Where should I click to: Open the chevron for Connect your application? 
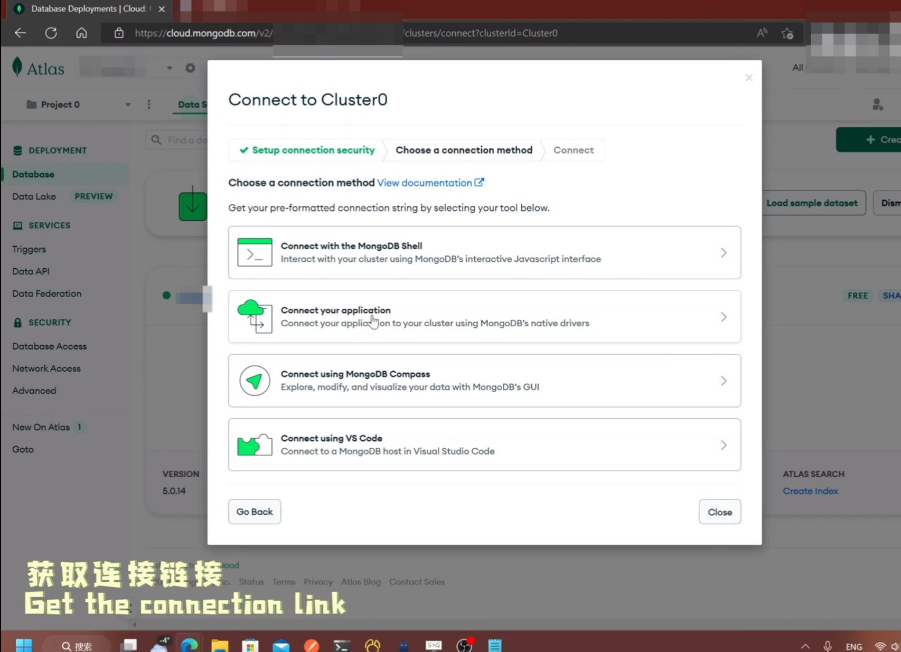click(724, 317)
